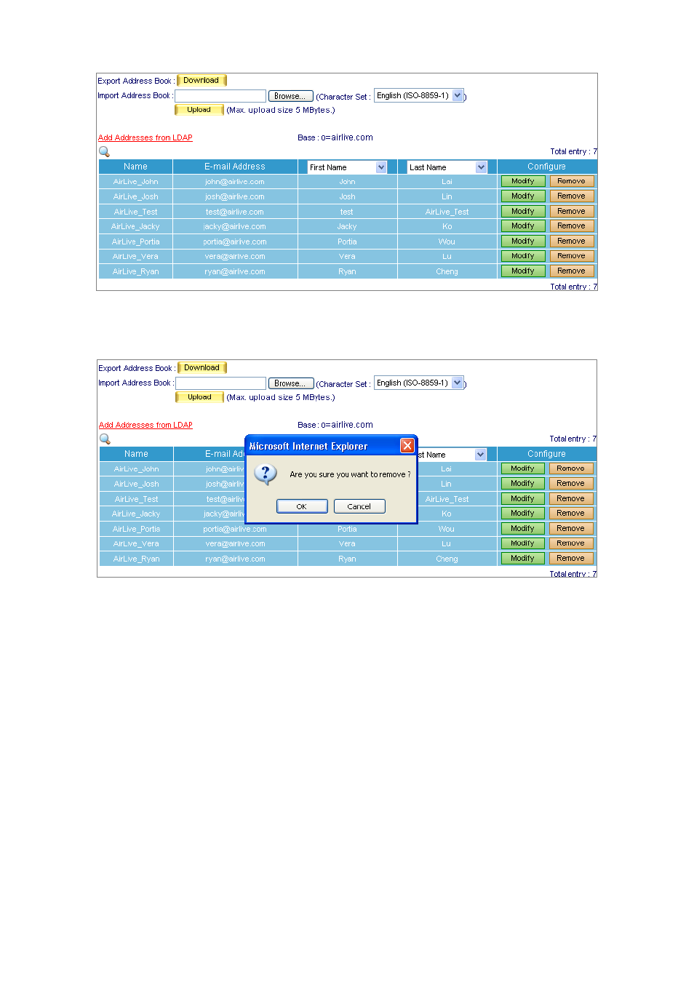Cancel the remove confirmation dialog
This screenshot has height=982, width=694.
pyautogui.click(x=359, y=506)
